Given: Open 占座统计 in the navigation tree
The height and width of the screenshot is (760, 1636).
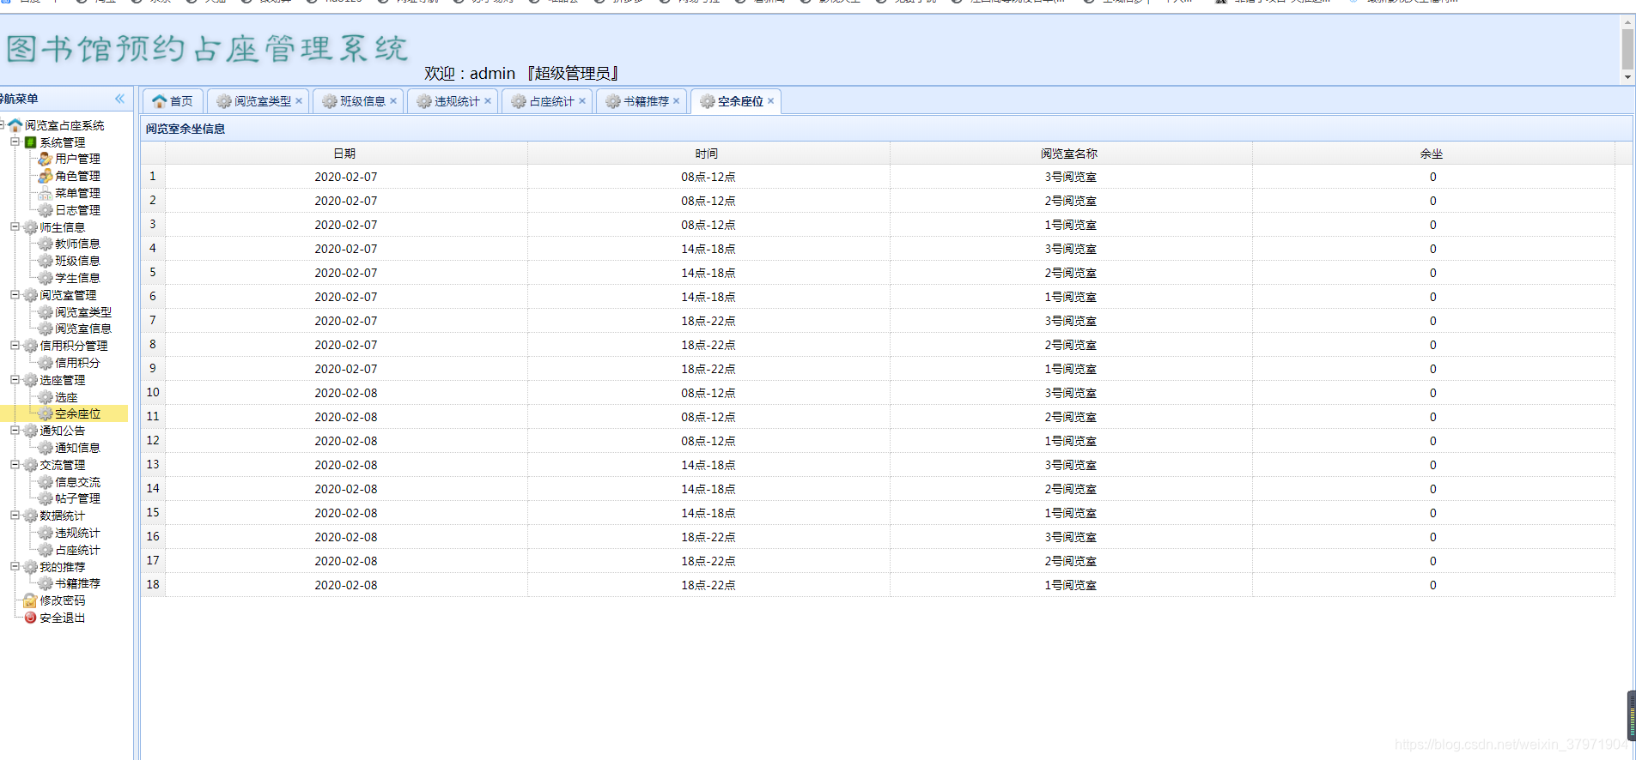Looking at the screenshot, I should (77, 550).
